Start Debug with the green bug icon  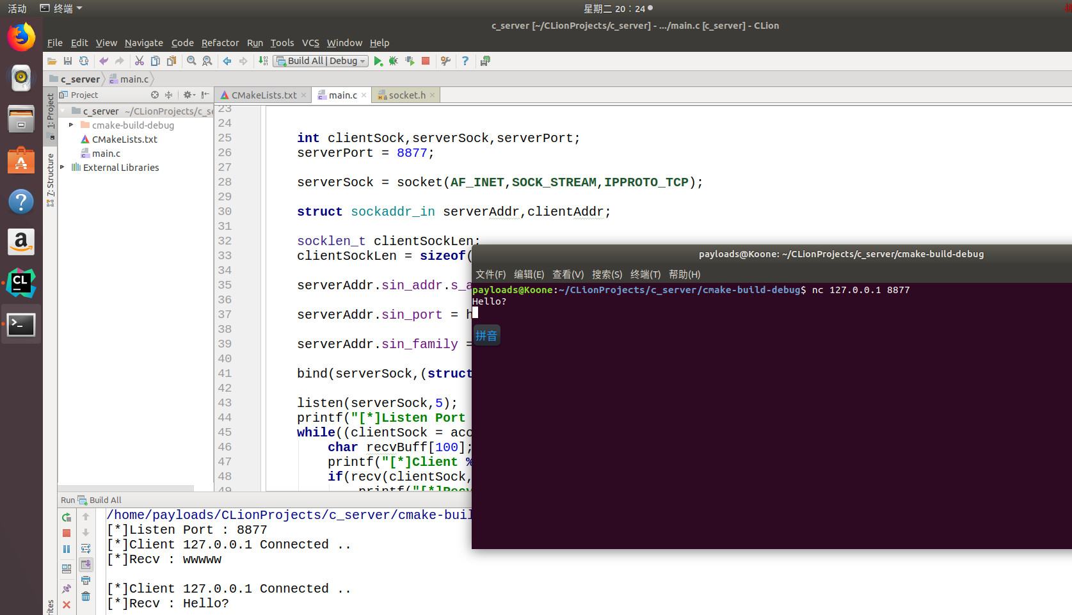point(394,61)
